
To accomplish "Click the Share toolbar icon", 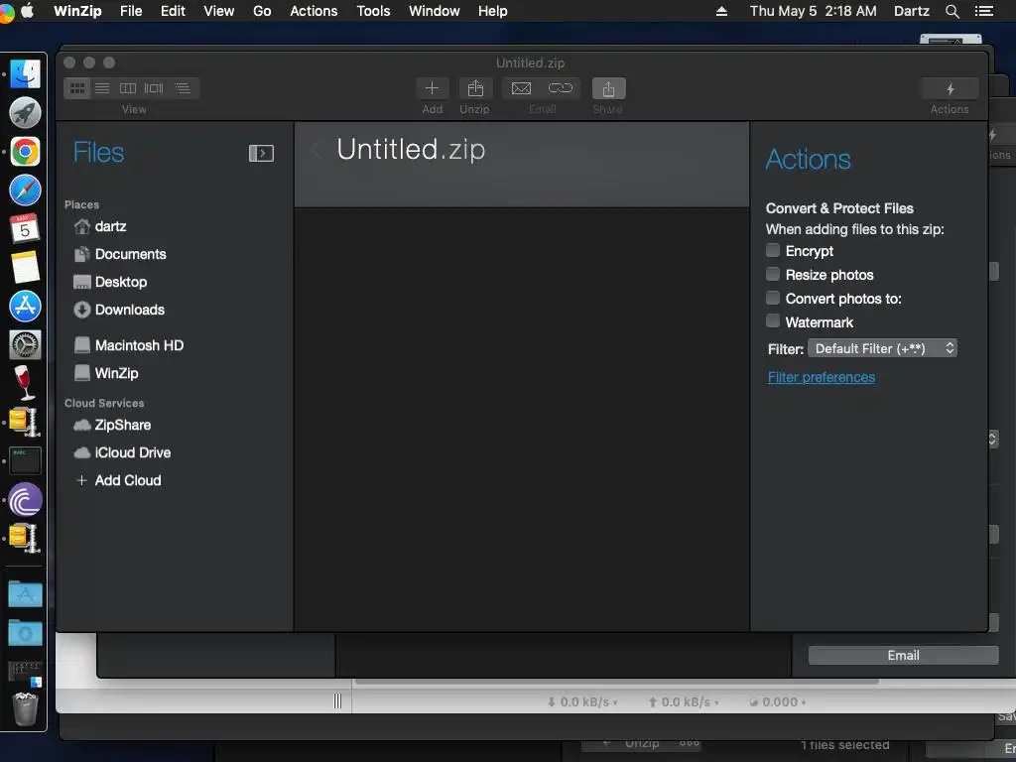I will (x=608, y=88).
